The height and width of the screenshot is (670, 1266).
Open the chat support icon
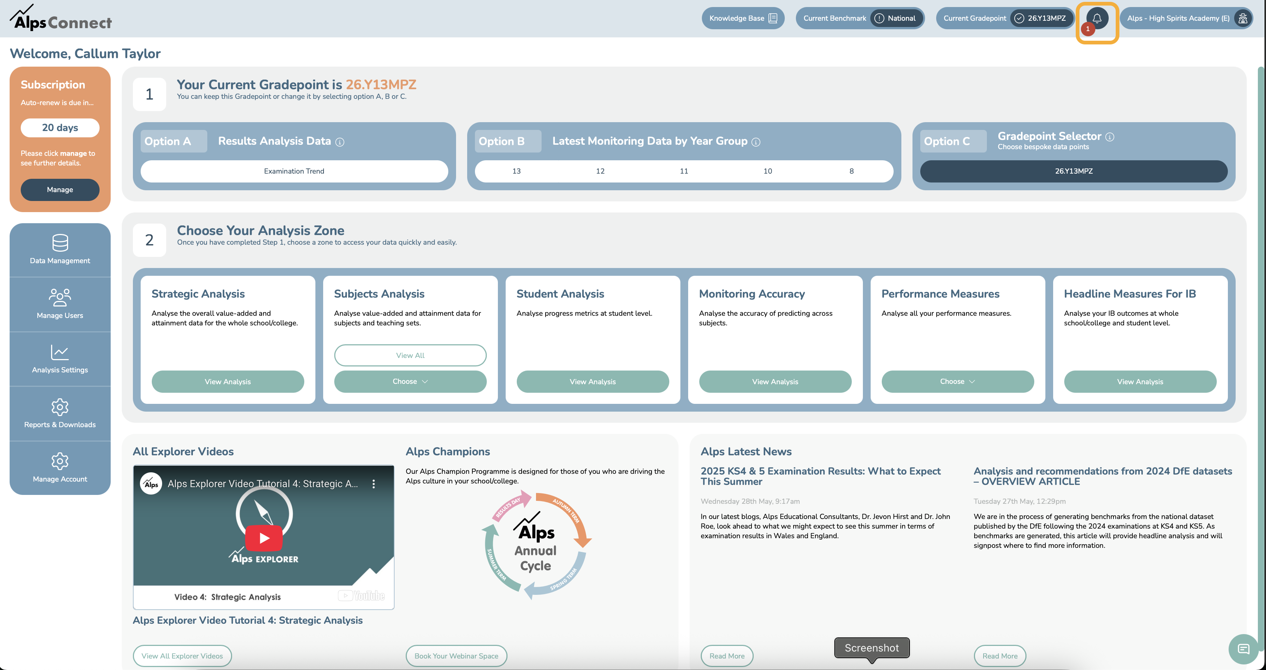click(1243, 649)
